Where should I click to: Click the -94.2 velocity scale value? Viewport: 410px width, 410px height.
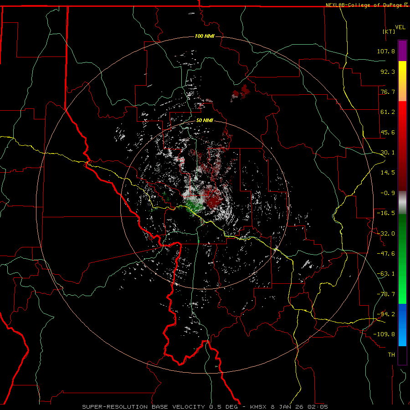click(x=386, y=314)
